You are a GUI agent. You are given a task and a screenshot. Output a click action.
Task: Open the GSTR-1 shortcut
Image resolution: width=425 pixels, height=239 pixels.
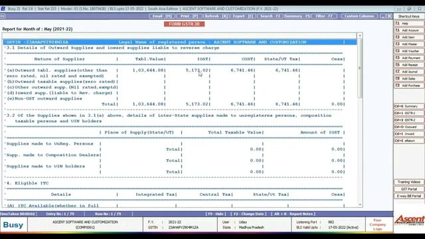pos(409,113)
